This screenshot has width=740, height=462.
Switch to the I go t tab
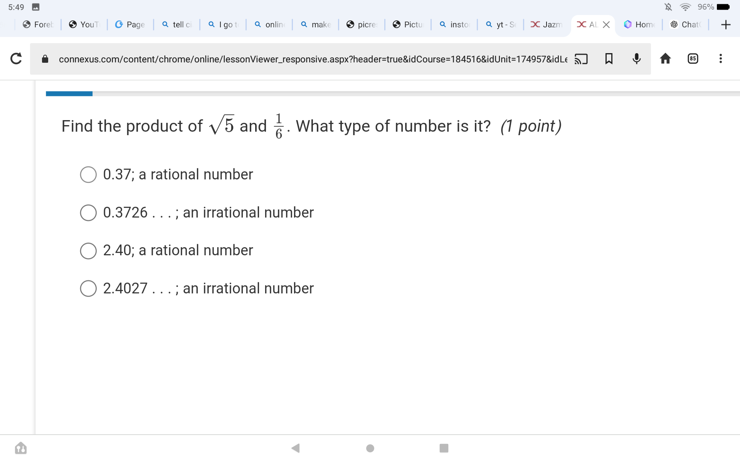click(x=223, y=25)
